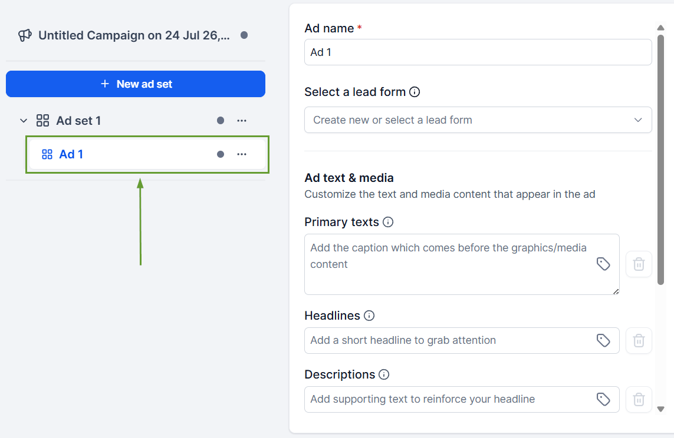Open Untitled Campaign on 24 Jul 26
This screenshot has width=674, height=438.
coord(134,35)
